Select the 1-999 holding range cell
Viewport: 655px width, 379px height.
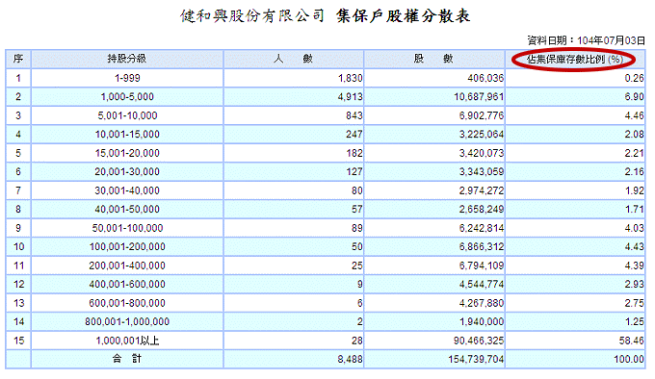click(127, 78)
